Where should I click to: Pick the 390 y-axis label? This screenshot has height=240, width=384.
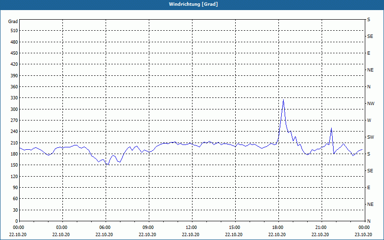tap(14, 76)
